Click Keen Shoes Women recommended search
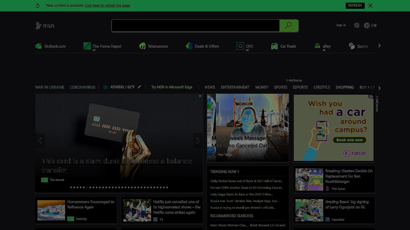The height and width of the screenshot is (230, 410). tap(229, 225)
